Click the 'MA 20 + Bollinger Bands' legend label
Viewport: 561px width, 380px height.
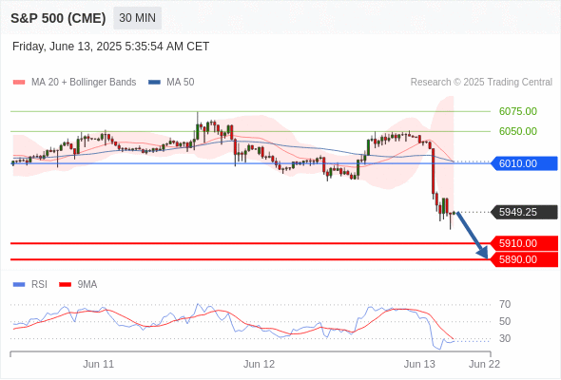84,83
